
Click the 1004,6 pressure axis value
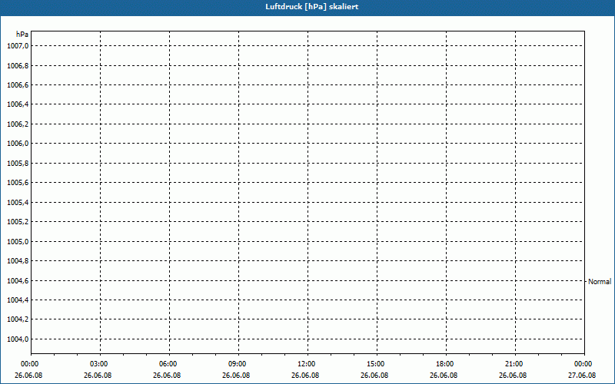click(x=18, y=281)
